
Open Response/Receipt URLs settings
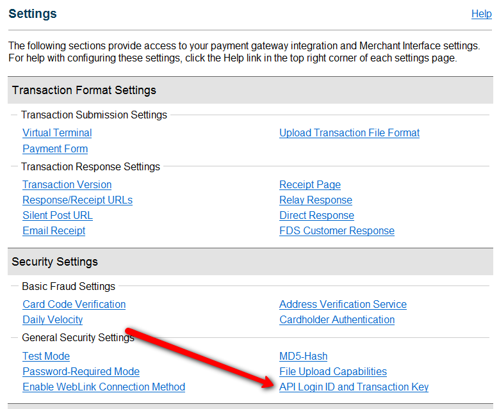(x=78, y=200)
